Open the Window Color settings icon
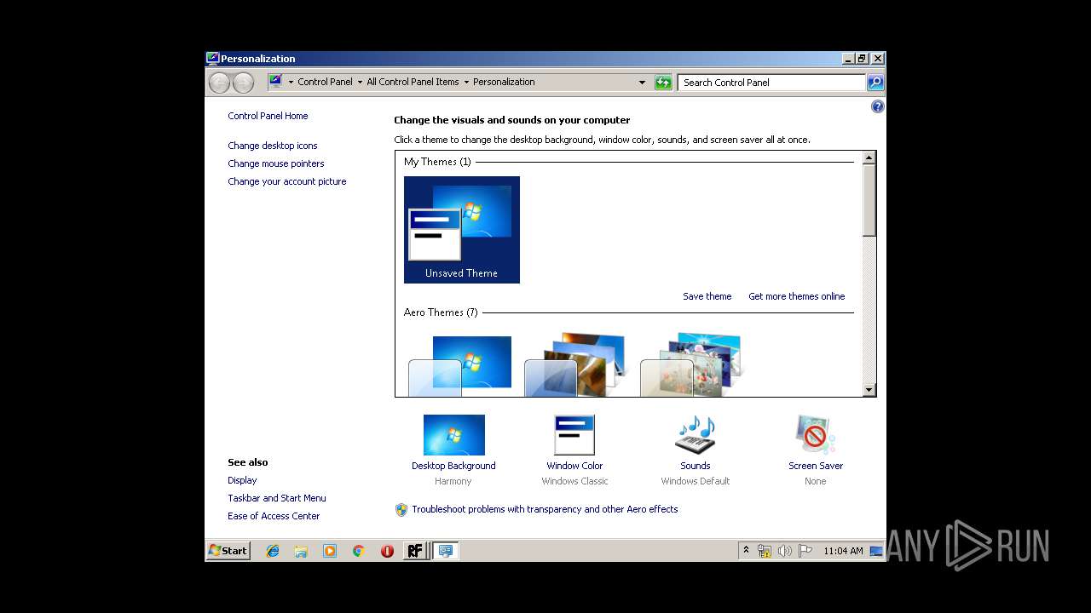 574,435
